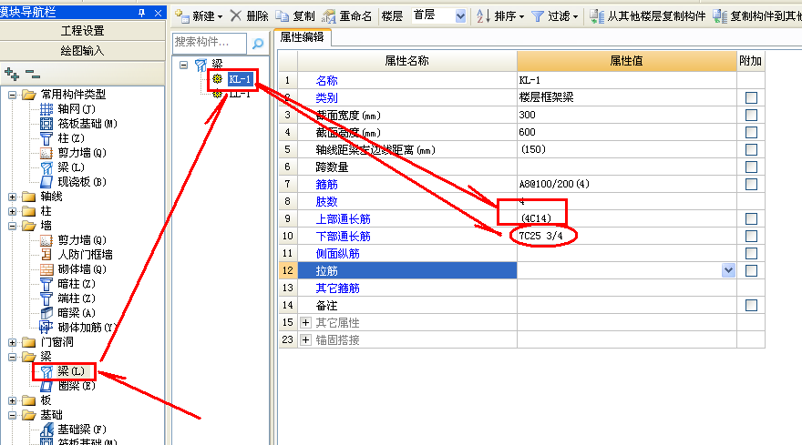Screen dimensions: 802x445
Task: Click the 新建 (New) toolbar icon
Action: 182,15
